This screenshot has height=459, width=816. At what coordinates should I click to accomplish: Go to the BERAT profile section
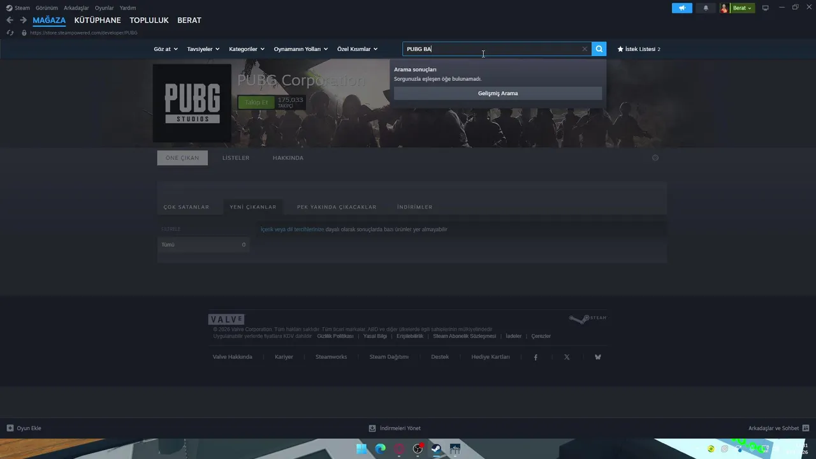[189, 20]
